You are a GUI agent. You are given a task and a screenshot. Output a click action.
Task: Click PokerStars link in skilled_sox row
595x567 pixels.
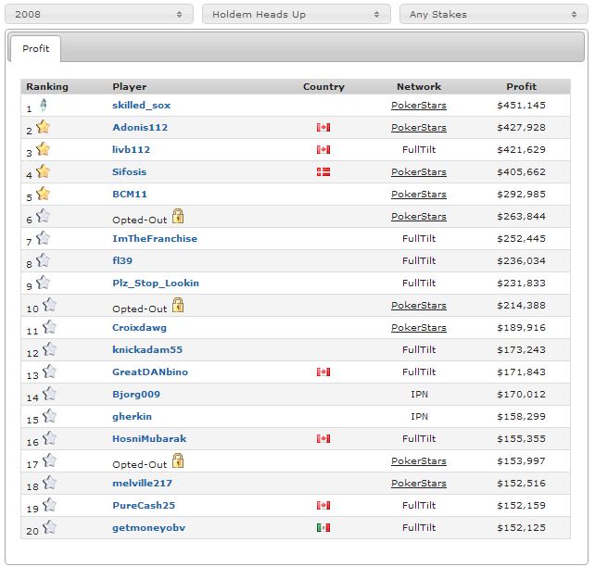tap(419, 106)
